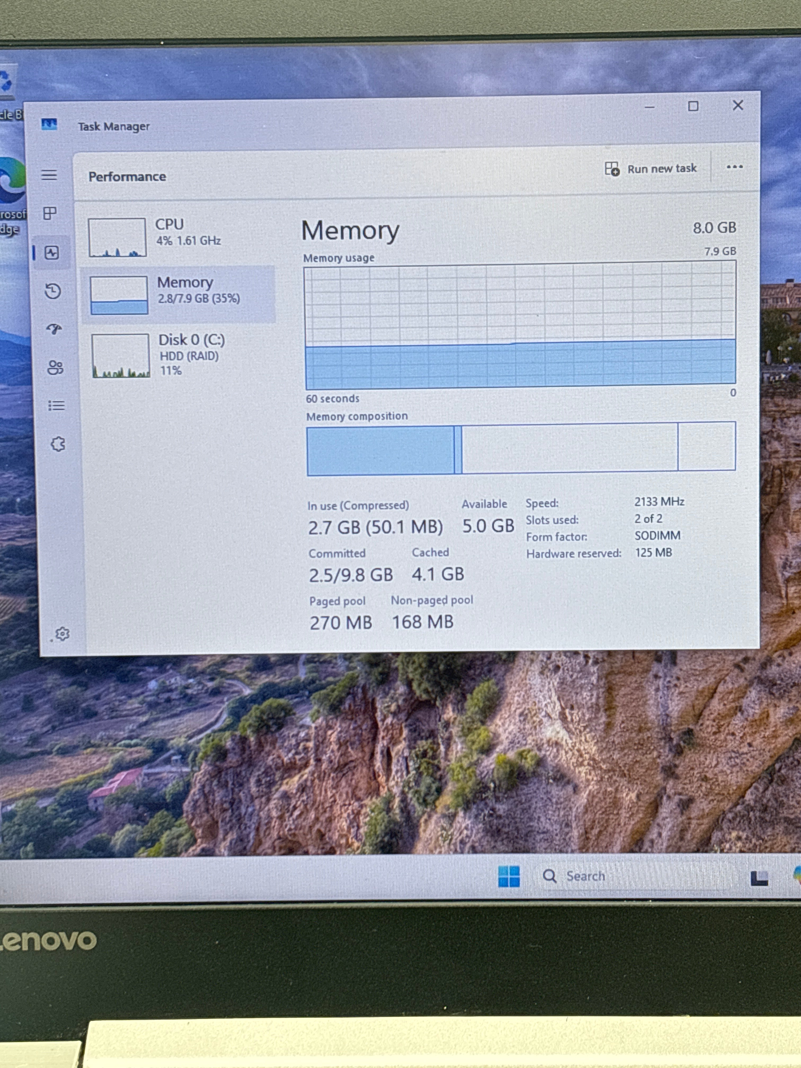The image size is (801, 1068).
Task: Open the Details page list icon
Action: point(56,406)
